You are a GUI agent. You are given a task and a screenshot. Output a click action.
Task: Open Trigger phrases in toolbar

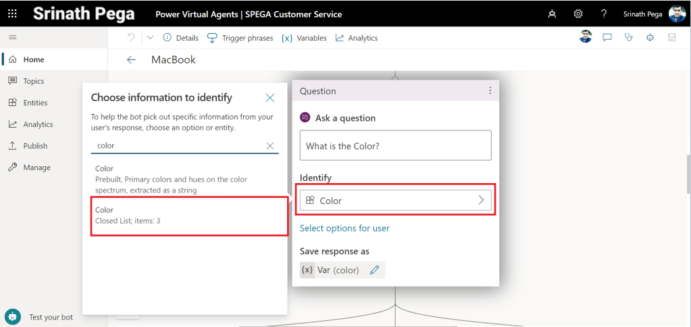(240, 38)
